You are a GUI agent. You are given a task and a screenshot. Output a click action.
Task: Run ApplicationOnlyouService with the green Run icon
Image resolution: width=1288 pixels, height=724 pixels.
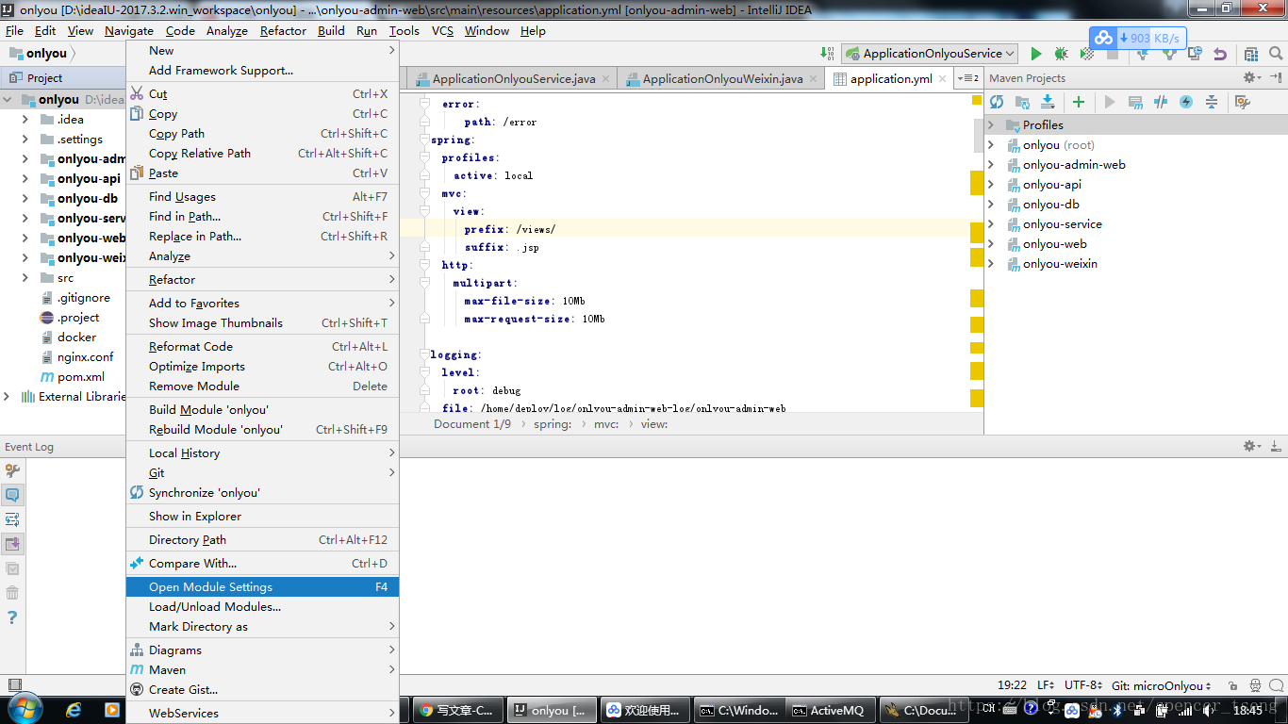click(x=1036, y=54)
